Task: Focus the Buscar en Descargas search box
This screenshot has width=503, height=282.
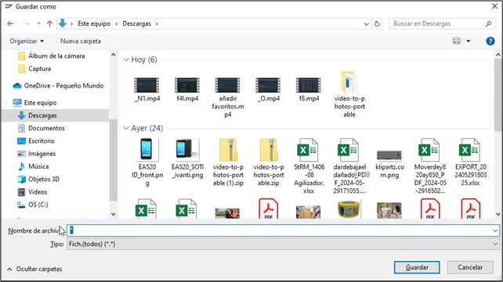Action: click(x=442, y=23)
